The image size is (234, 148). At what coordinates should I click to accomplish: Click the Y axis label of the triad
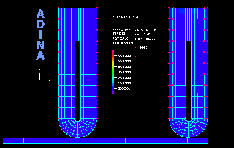point(49,80)
